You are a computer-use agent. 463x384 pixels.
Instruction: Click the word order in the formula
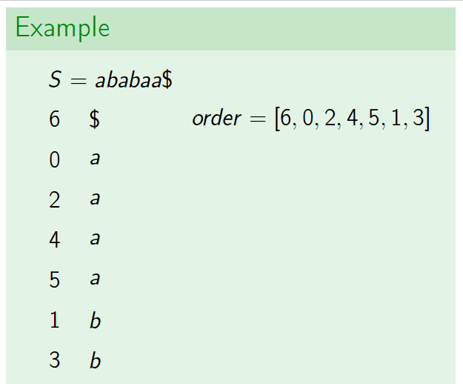[217, 119]
